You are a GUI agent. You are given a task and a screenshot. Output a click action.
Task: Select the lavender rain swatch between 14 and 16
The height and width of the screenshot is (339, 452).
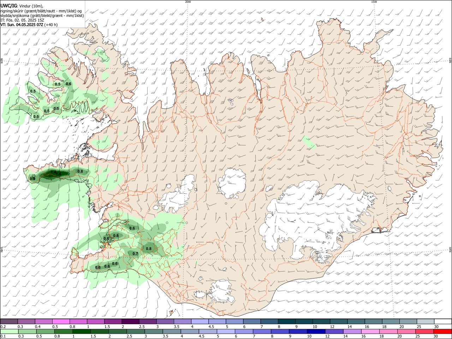click(352, 332)
